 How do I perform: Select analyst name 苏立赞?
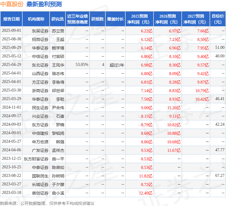(x=58, y=31)
